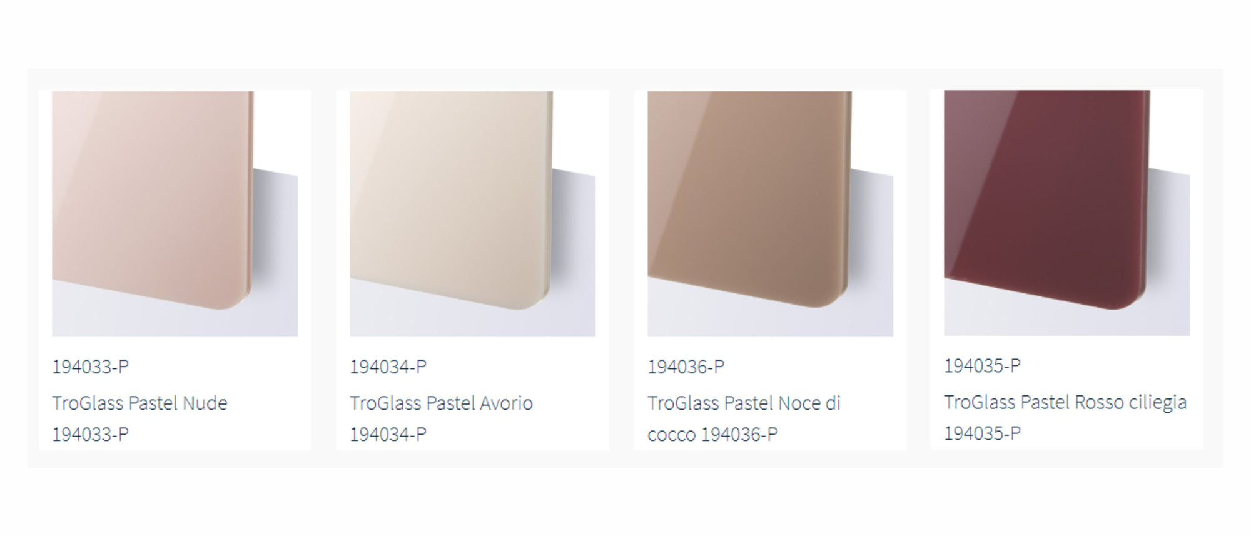Click the Pastel Avorio product card
This screenshot has width=1251, height=536.
pyautogui.click(x=472, y=270)
